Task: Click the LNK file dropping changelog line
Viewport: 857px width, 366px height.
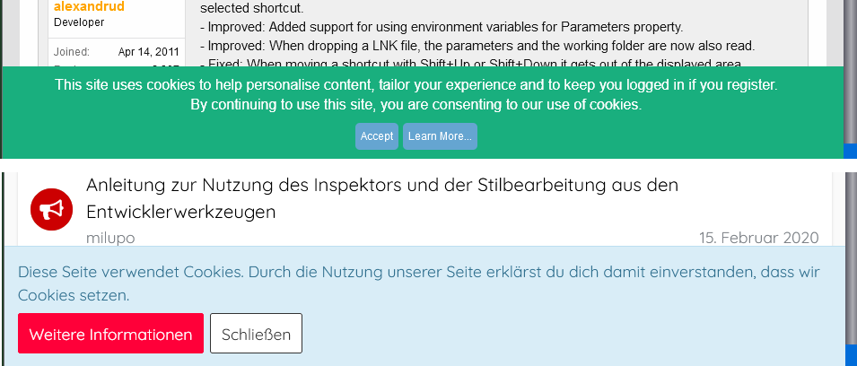Action: pos(477,46)
